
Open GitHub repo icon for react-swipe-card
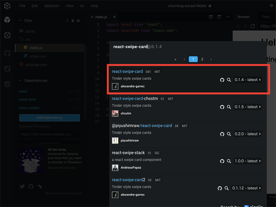(x=222, y=80)
